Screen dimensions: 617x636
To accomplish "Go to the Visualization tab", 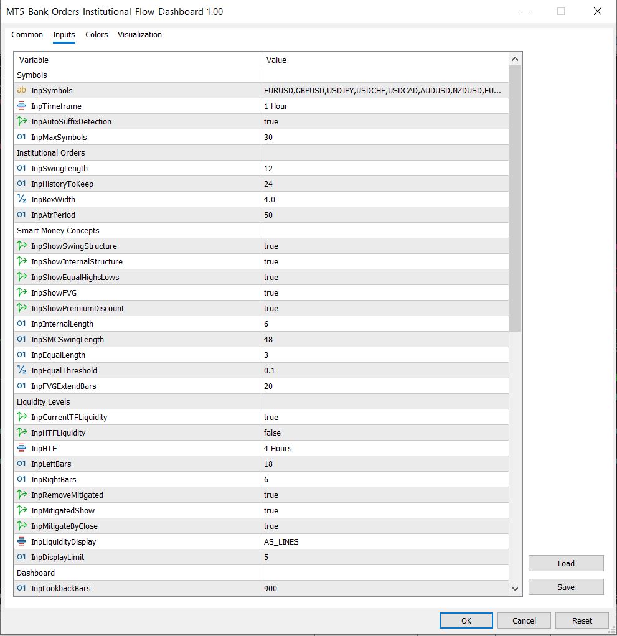I will pos(139,35).
